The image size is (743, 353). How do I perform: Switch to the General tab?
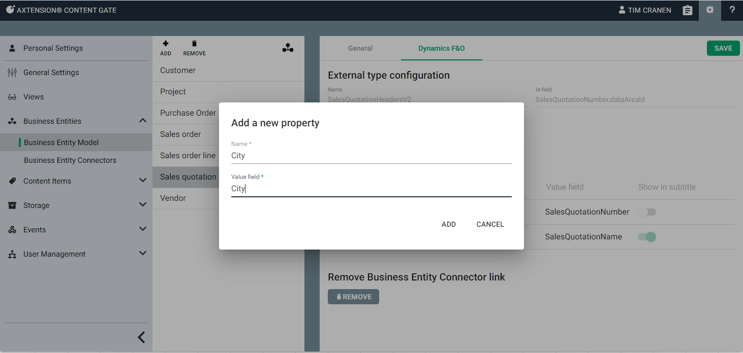point(360,49)
